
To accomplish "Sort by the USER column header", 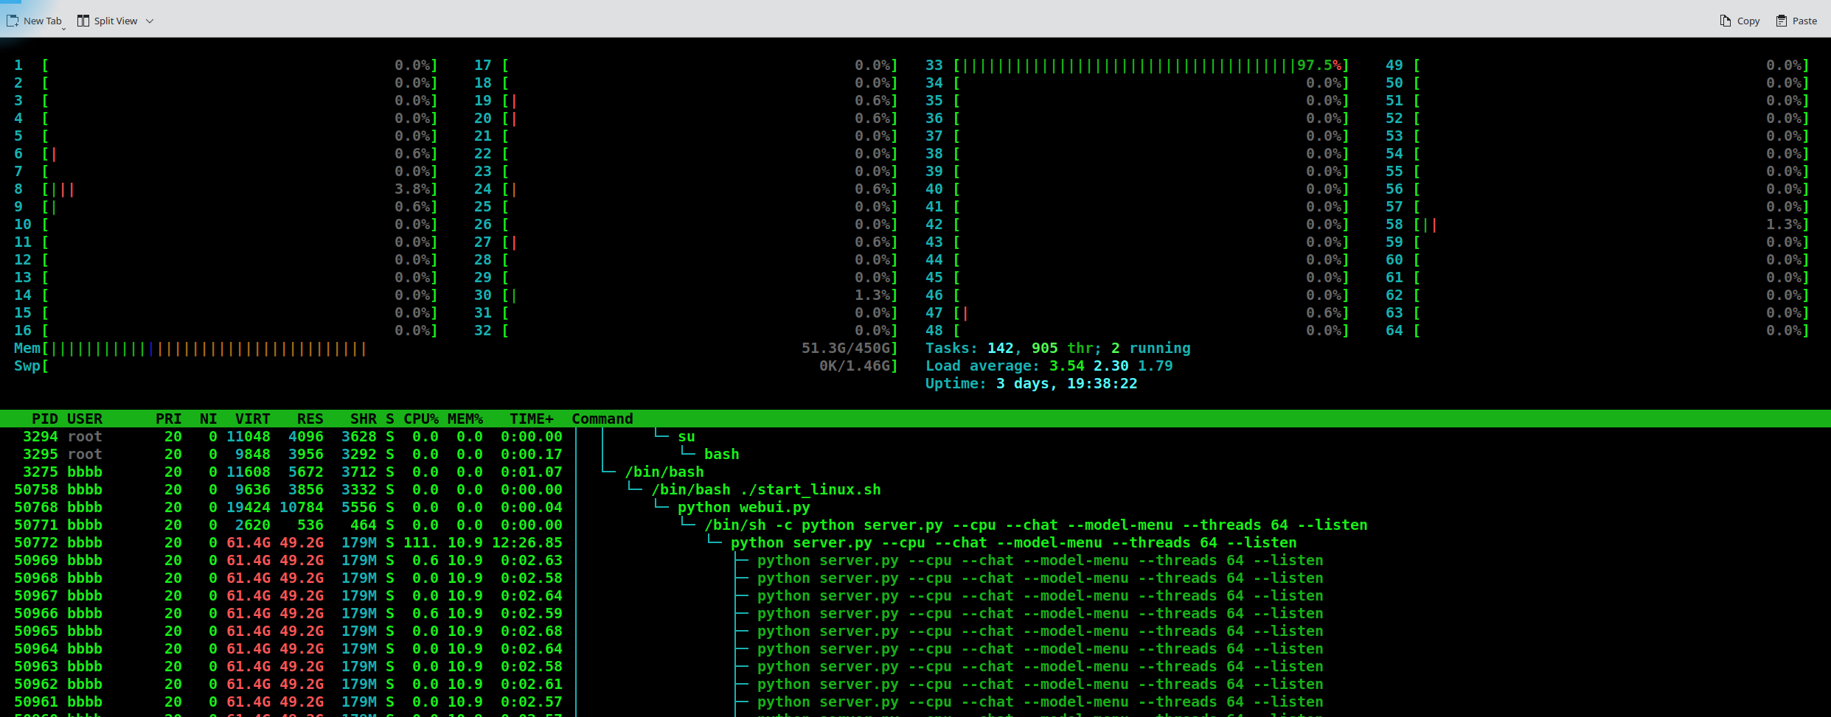I will (85, 419).
